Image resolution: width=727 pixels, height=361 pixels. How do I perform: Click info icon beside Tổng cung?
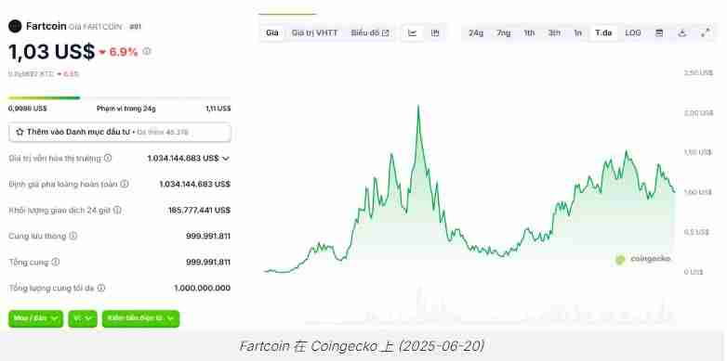[55, 262]
